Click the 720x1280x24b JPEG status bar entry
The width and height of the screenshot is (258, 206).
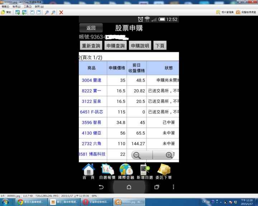pos(47,196)
